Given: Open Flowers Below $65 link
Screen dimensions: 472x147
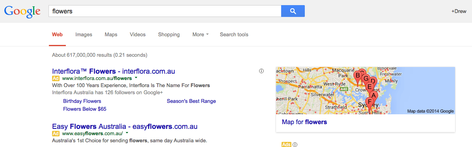Looking at the screenshot, I should point(85,109).
